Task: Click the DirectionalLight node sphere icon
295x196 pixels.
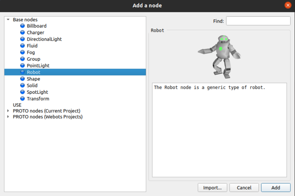Action: click(x=22, y=39)
